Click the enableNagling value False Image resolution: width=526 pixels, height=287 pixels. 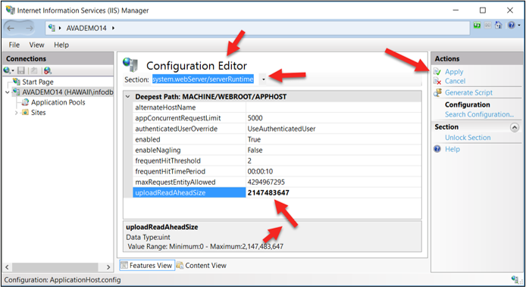coord(255,150)
